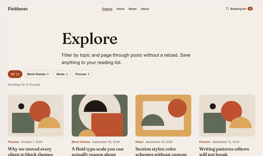Filter posts by Notes topic
Viewport: 263px width, 156px height.
click(x=62, y=74)
